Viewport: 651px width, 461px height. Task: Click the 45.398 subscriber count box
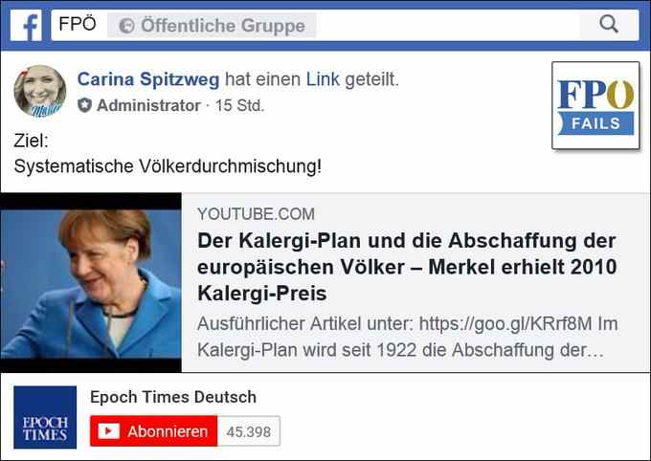point(249,431)
